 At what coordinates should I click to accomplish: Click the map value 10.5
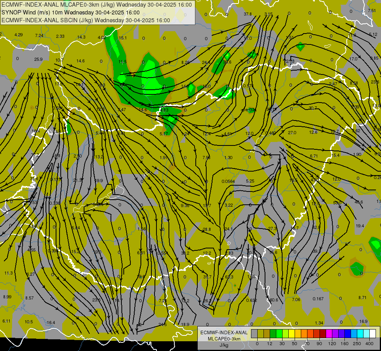coord(29,322)
